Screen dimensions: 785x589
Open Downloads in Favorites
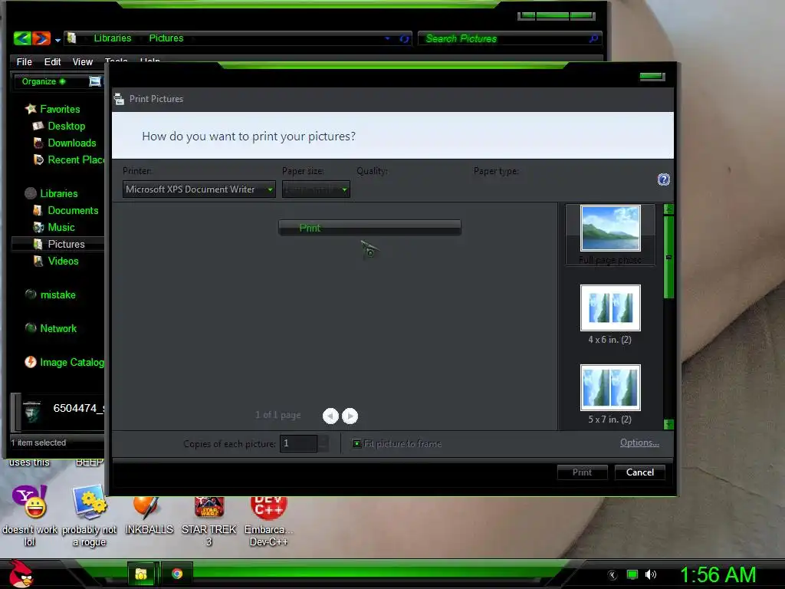(x=71, y=143)
